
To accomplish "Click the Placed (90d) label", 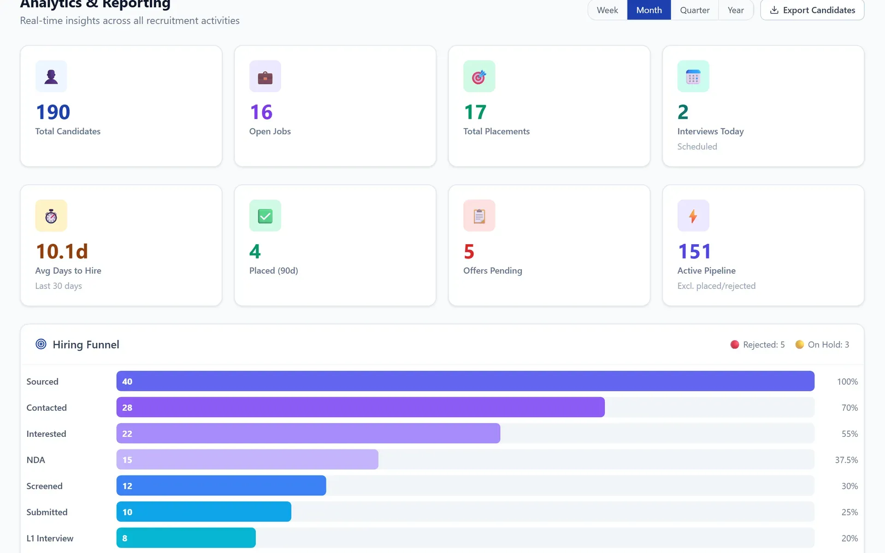I will [274, 271].
